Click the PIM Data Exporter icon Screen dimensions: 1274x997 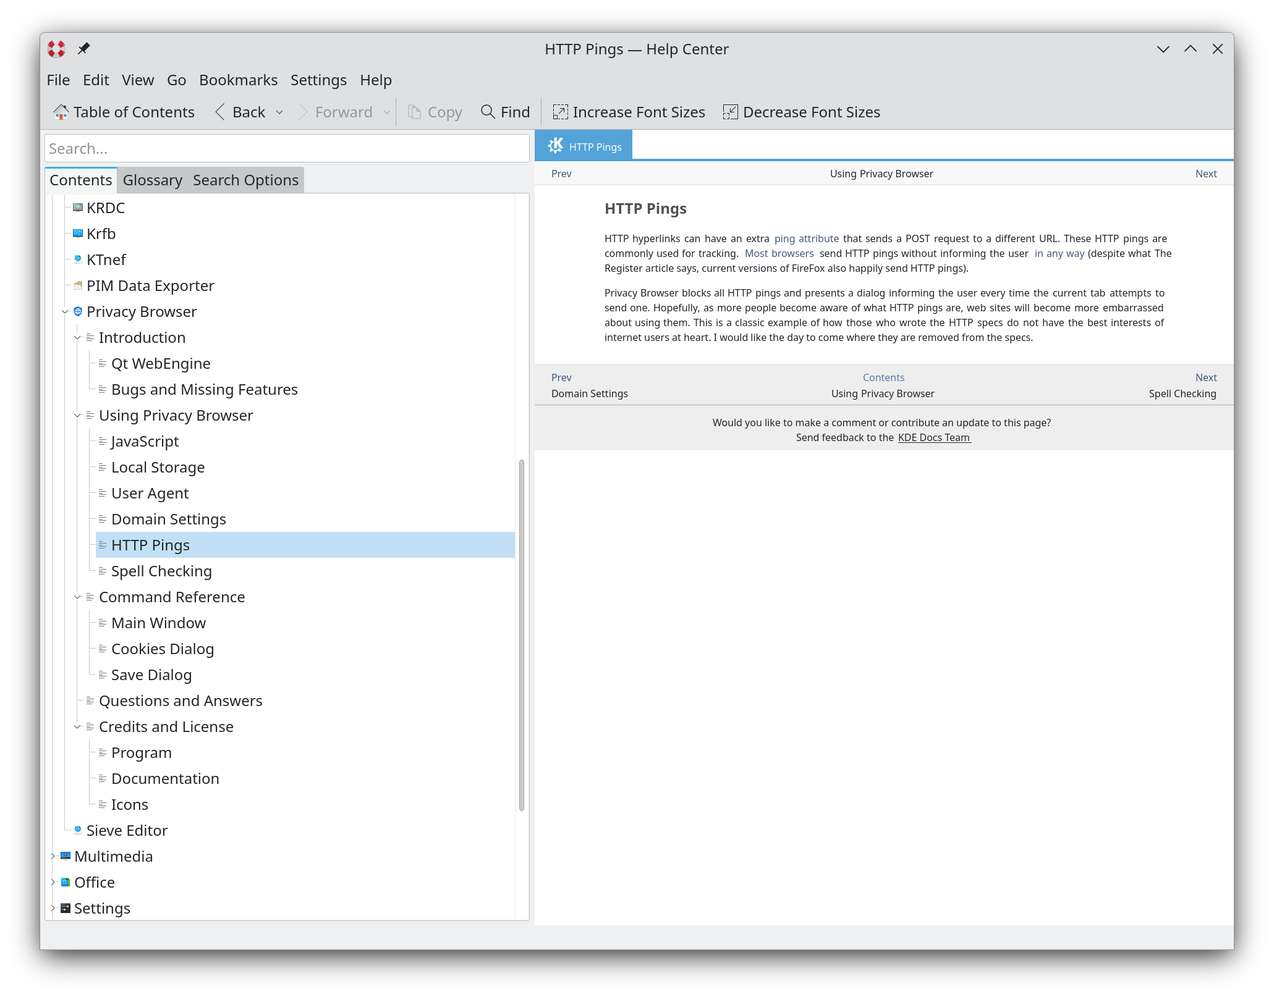tap(78, 285)
